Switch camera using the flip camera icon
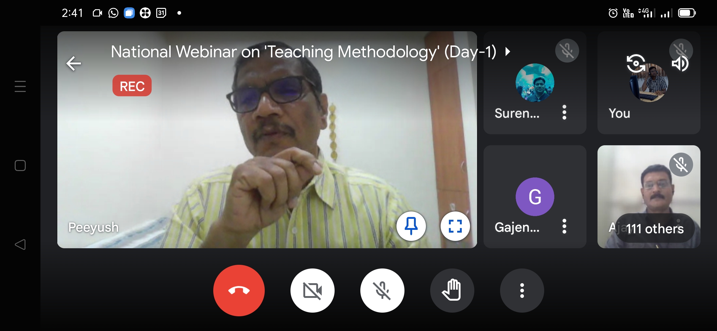 [x=636, y=63]
